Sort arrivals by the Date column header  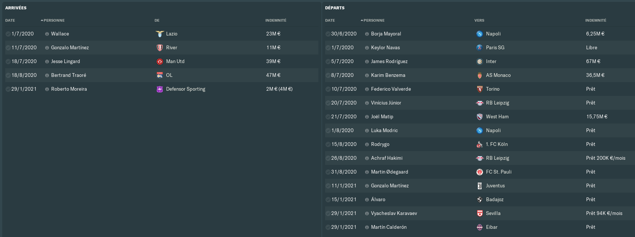point(10,21)
